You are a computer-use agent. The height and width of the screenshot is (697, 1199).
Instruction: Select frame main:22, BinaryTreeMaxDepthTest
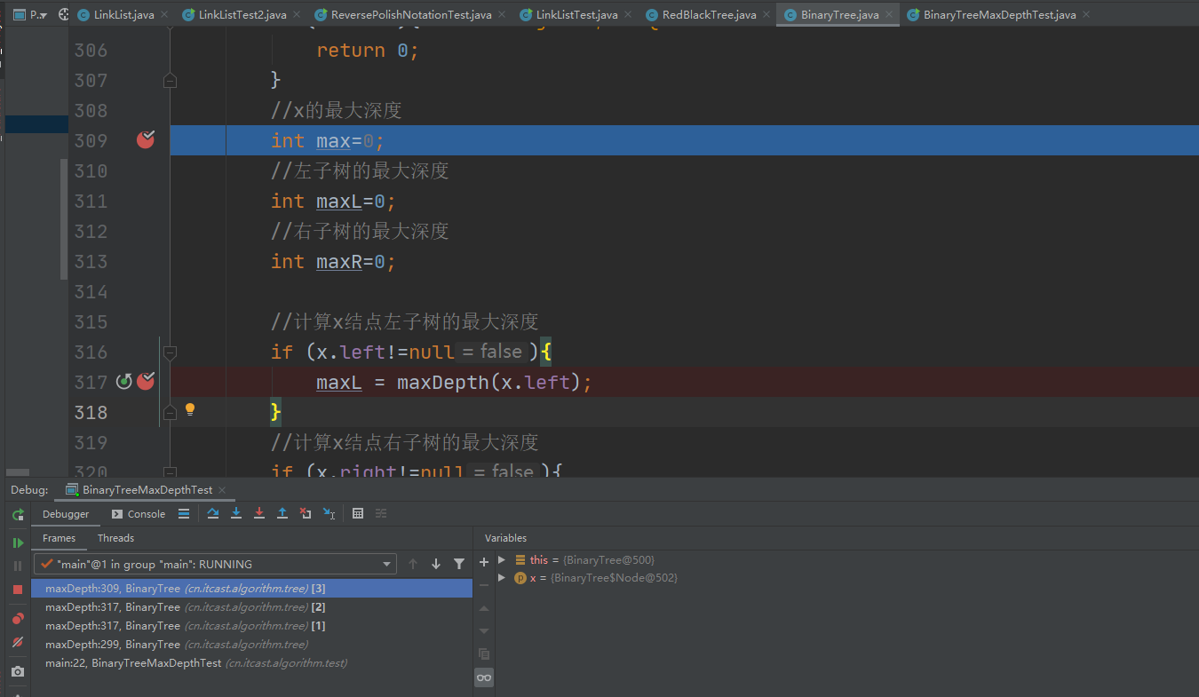pyautogui.click(x=251, y=663)
